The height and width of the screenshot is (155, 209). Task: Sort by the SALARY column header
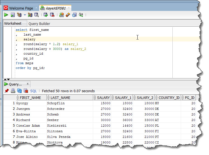102,98
